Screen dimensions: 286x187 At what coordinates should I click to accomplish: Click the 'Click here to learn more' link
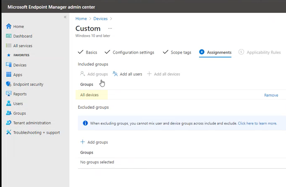click(x=257, y=123)
